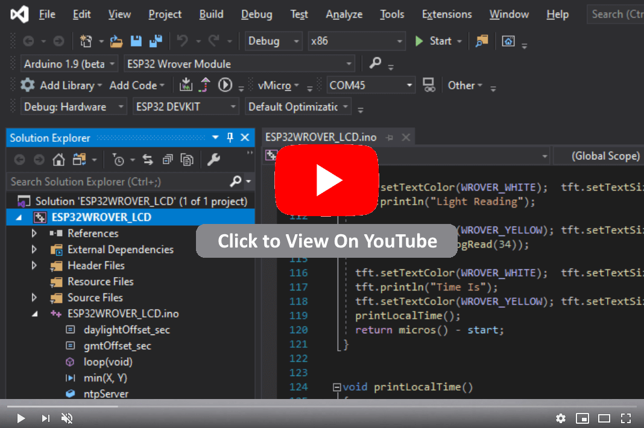Screen dimensions: 644x428
Task: Click the Undo arrow icon
Action: click(x=182, y=40)
